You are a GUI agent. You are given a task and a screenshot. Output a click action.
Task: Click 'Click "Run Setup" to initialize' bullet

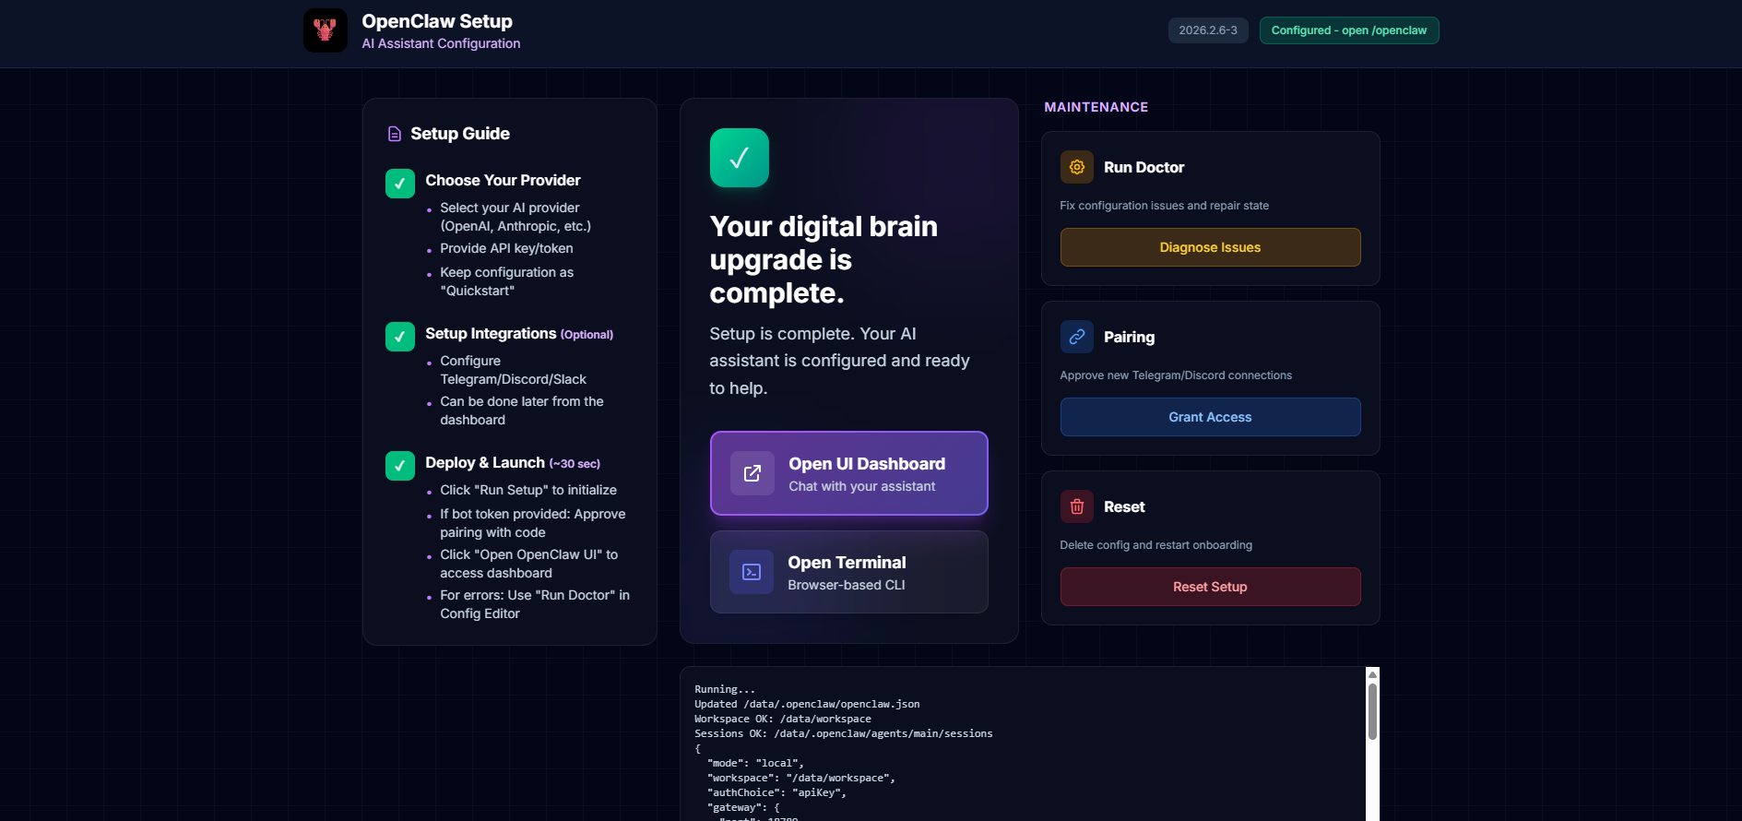click(528, 490)
